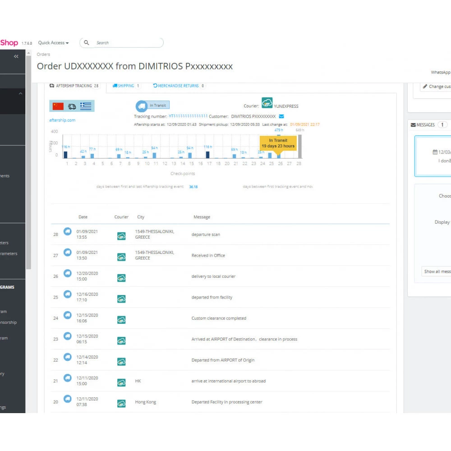
Task: Click courier logo in Received in Office row
Action: 121,257
